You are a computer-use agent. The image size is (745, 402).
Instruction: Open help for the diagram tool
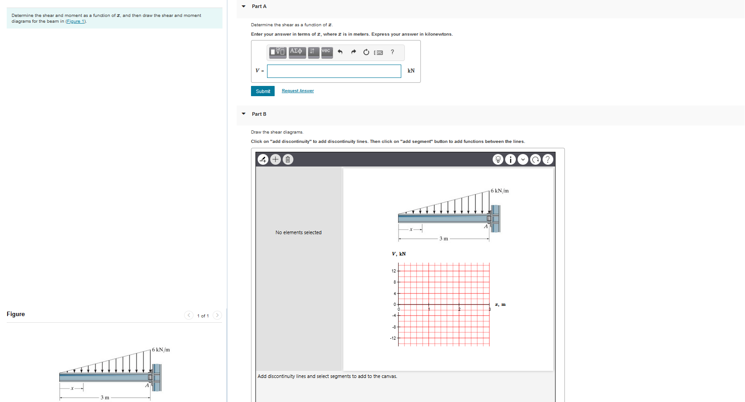548,159
